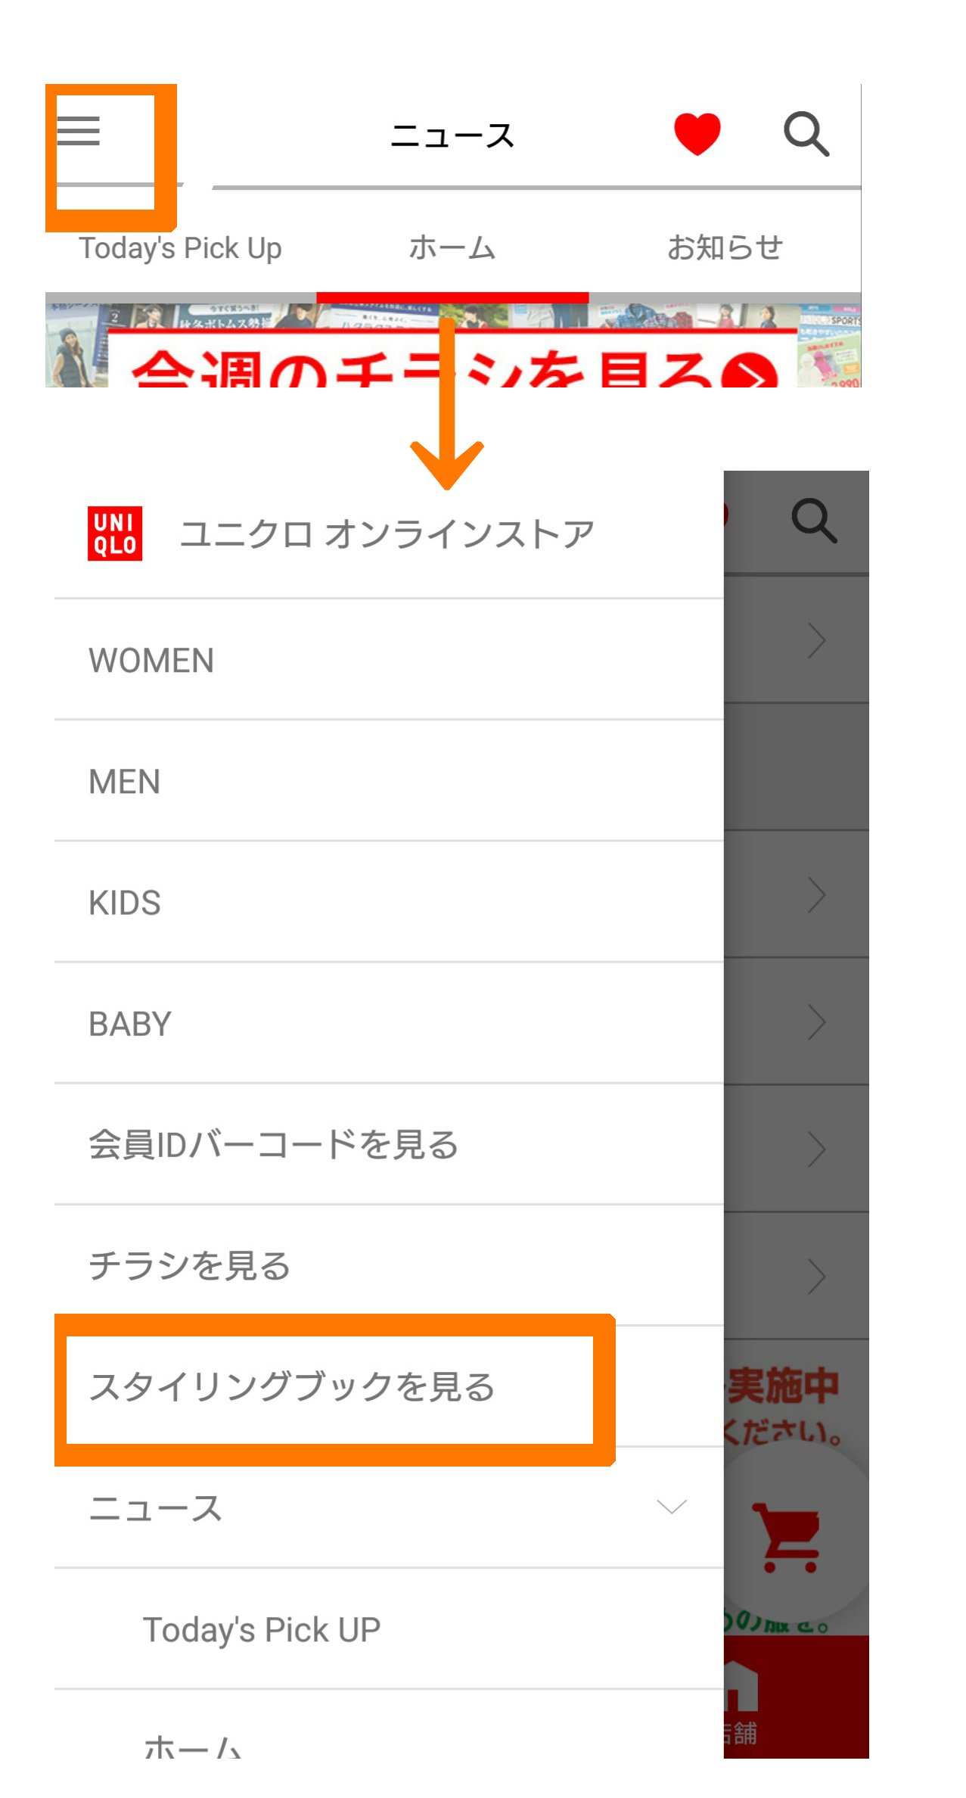Switch to Today's Pick Up tab
This screenshot has width=966, height=1798.
click(181, 248)
